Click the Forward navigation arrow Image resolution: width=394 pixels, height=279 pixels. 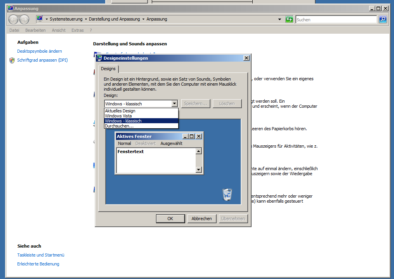tap(24, 19)
